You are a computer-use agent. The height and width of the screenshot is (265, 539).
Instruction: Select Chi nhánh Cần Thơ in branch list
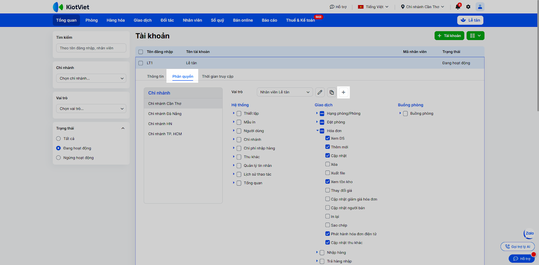click(183, 104)
